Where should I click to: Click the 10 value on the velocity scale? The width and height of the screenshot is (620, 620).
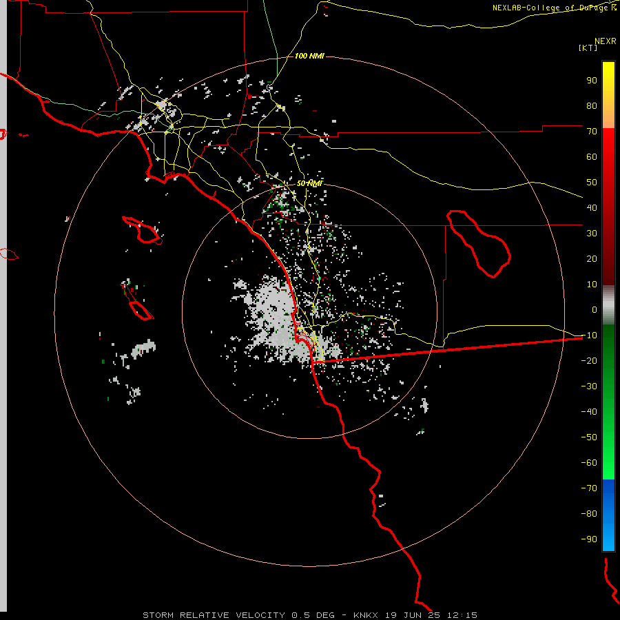pos(592,285)
